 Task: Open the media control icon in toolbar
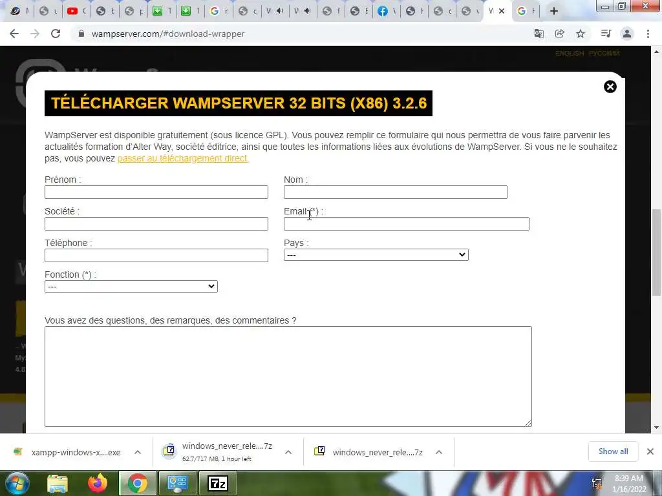tap(606, 34)
